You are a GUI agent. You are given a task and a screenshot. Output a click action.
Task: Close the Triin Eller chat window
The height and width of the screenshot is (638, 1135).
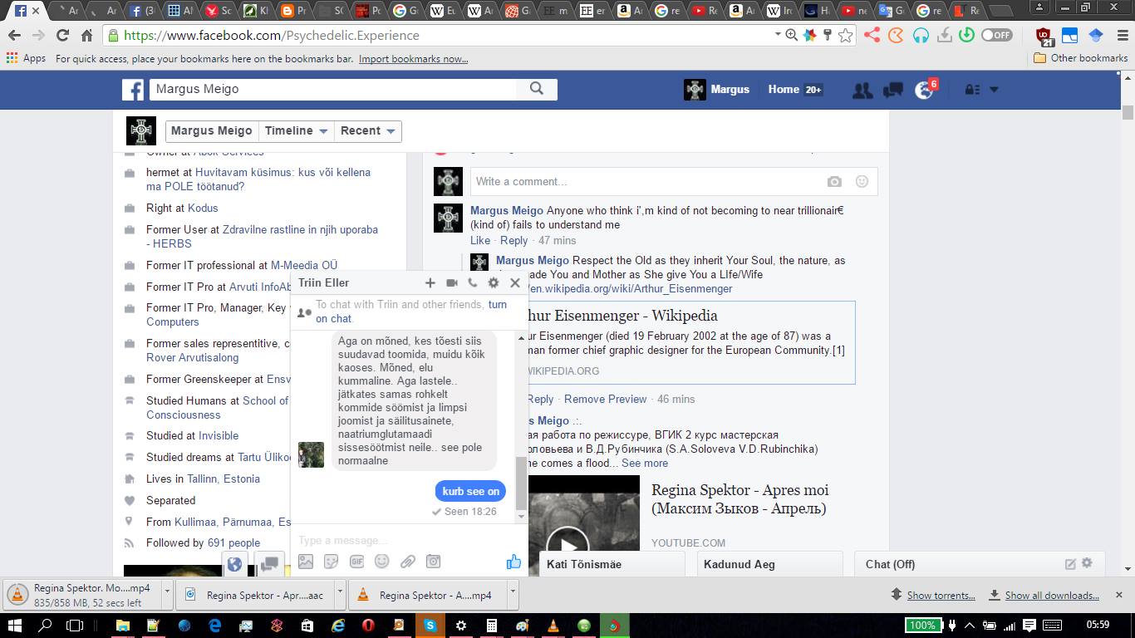(515, 282)
